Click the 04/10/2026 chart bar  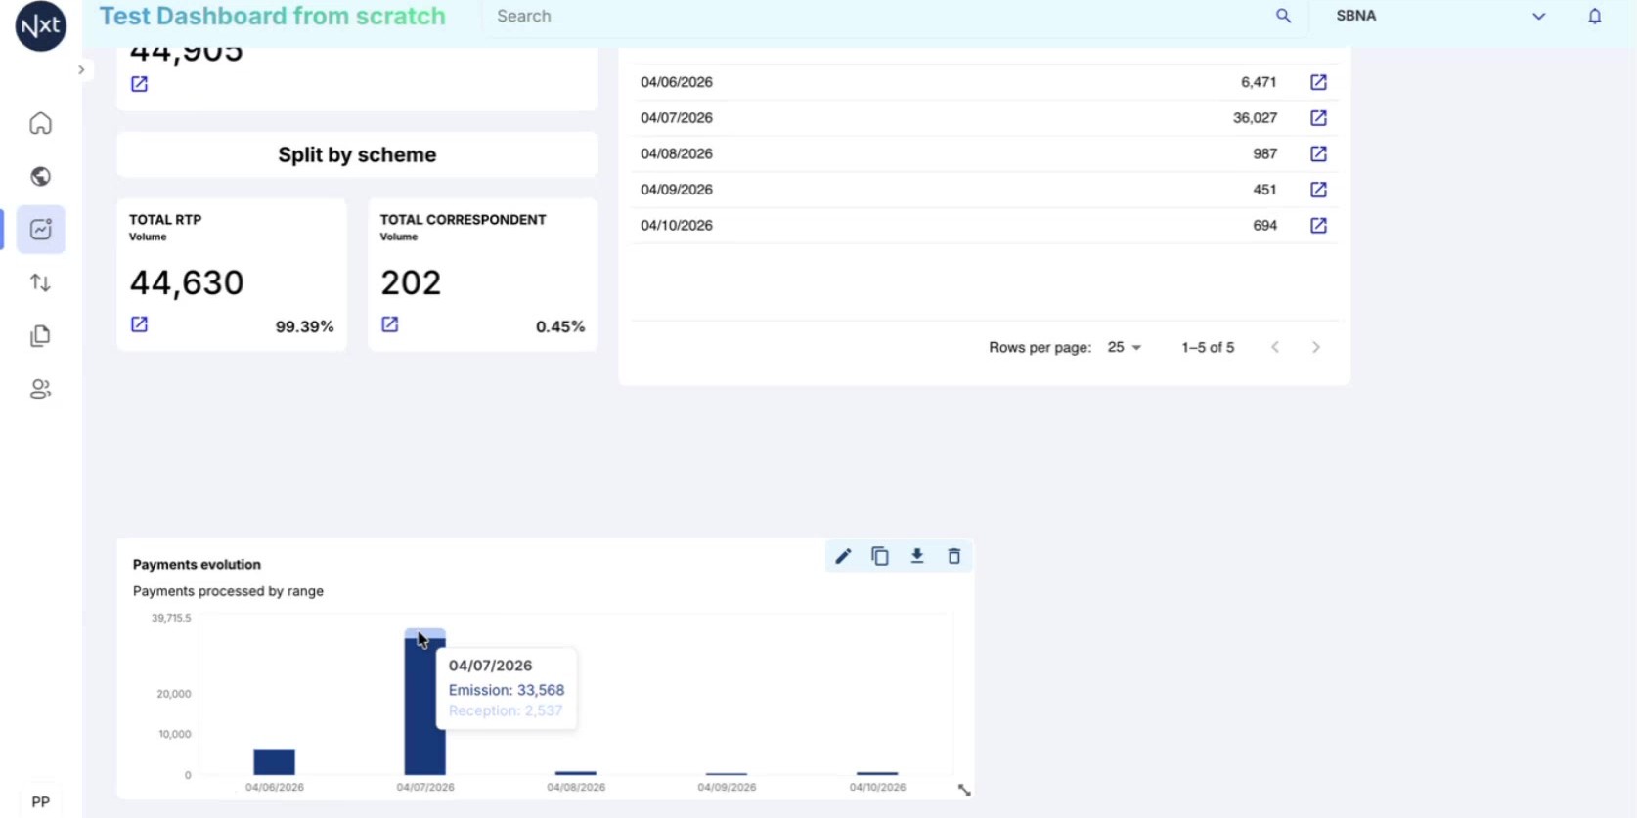(x=877, y=774)
